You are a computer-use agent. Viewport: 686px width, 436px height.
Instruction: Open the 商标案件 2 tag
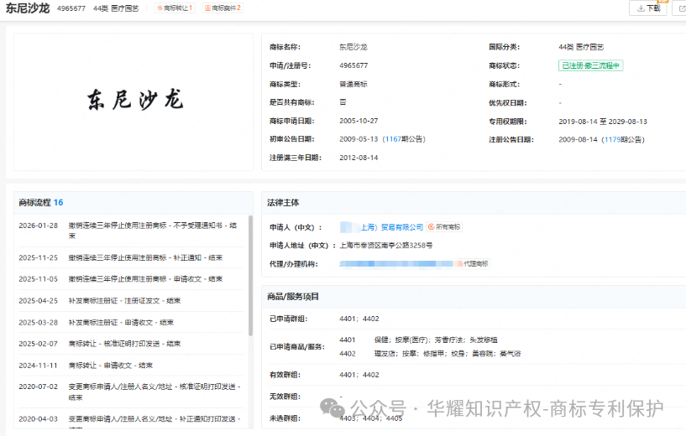(223, 8)
